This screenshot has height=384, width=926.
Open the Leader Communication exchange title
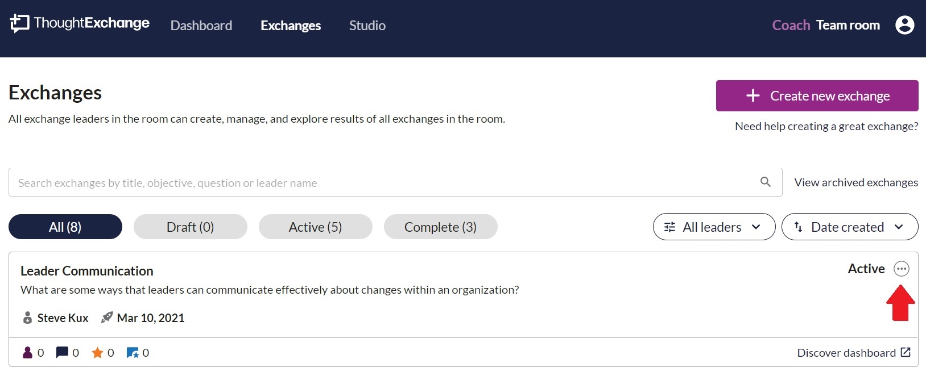pos(87,271)
